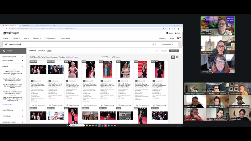The height and width of the screenshot is (141, 251).
Task: Click the 2,833 Events link
Action: (116, 57)
